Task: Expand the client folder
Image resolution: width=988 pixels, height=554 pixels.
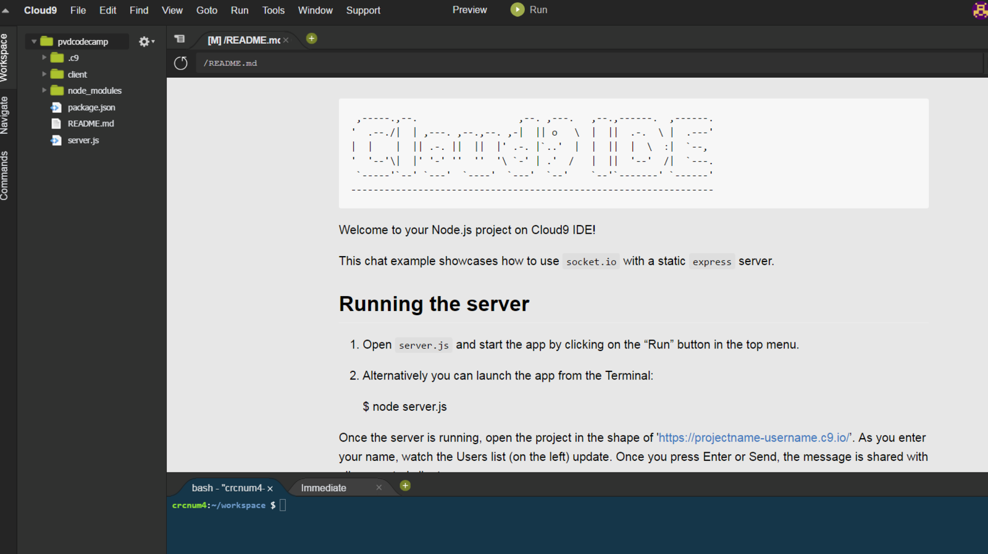Action: (44, 74)
